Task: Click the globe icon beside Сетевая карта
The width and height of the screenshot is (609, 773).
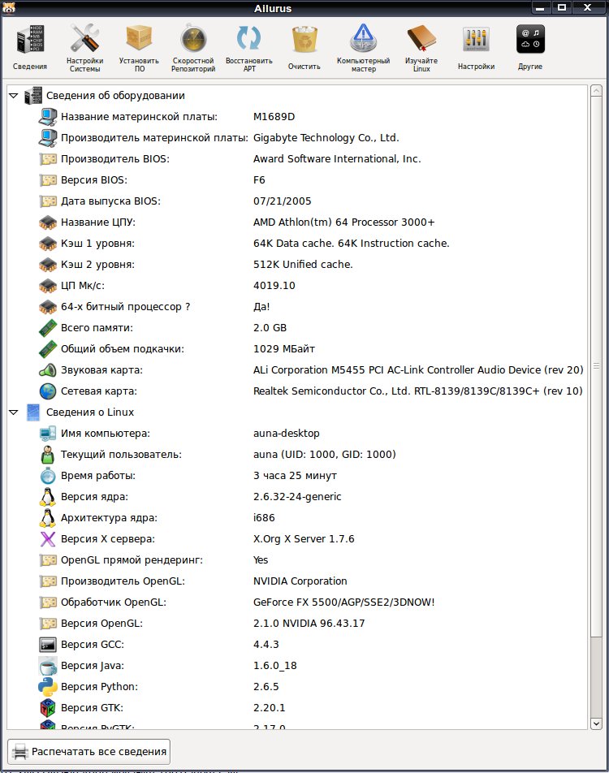Action: pyautogui.click(x=48, y=391)
